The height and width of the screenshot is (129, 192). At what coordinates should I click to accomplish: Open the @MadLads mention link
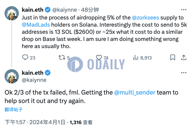coord(36,25)
